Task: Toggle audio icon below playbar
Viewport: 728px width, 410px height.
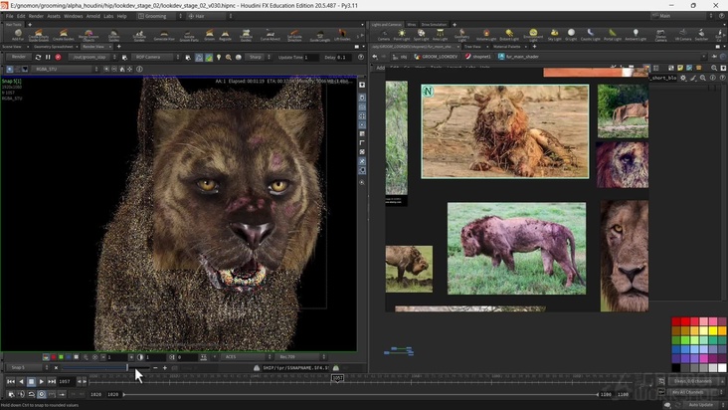Action: (21, 394)
